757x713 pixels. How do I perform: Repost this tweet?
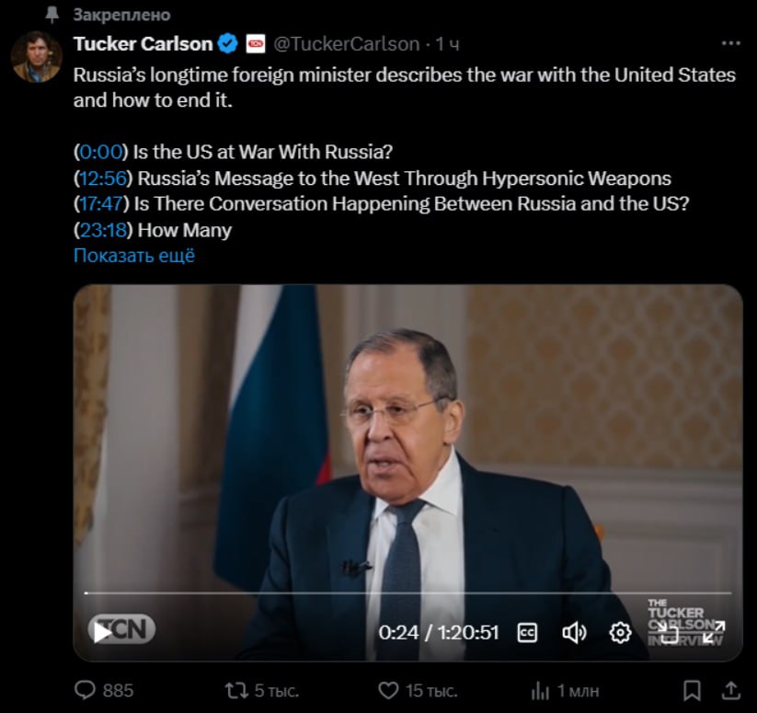(x=236, y=690)
